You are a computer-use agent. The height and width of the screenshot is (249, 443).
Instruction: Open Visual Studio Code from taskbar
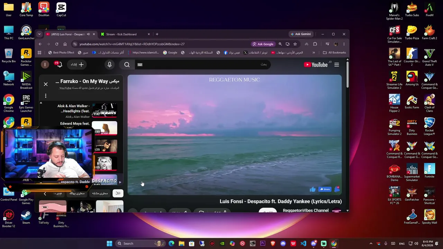click(x=303, y=243)
